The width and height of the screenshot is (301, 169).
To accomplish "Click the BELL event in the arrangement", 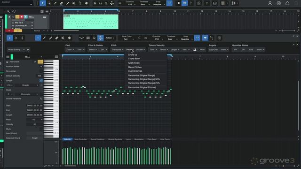I will click(91, 22).
